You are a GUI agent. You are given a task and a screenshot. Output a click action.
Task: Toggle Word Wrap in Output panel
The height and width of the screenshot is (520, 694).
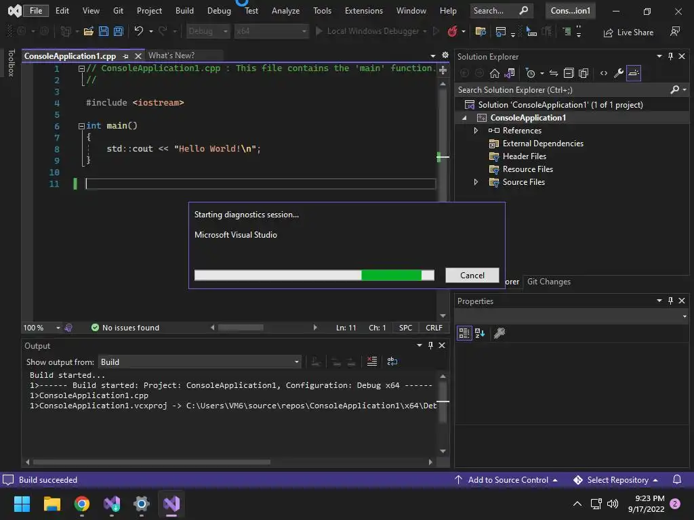392,362
